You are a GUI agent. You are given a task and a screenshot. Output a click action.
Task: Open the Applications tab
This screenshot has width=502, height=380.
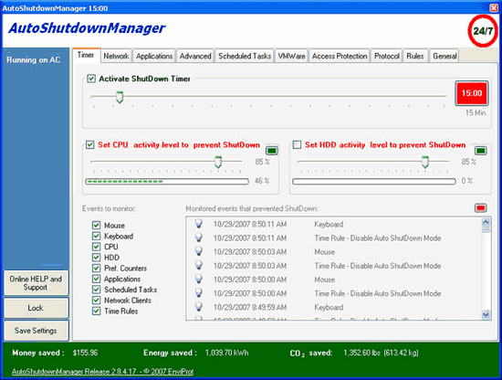click(154, 56)
